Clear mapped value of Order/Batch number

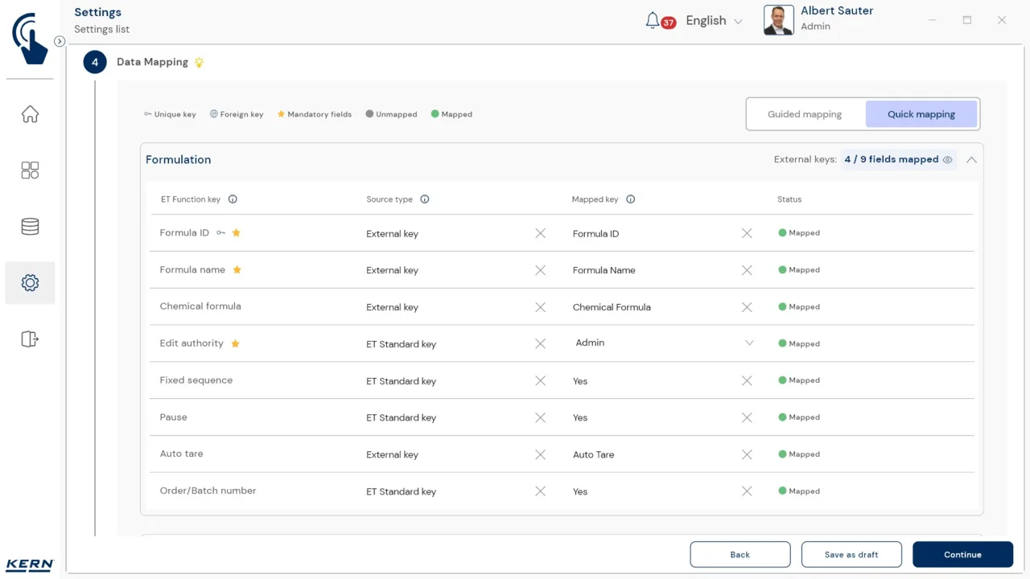click(x=747, y=491)
